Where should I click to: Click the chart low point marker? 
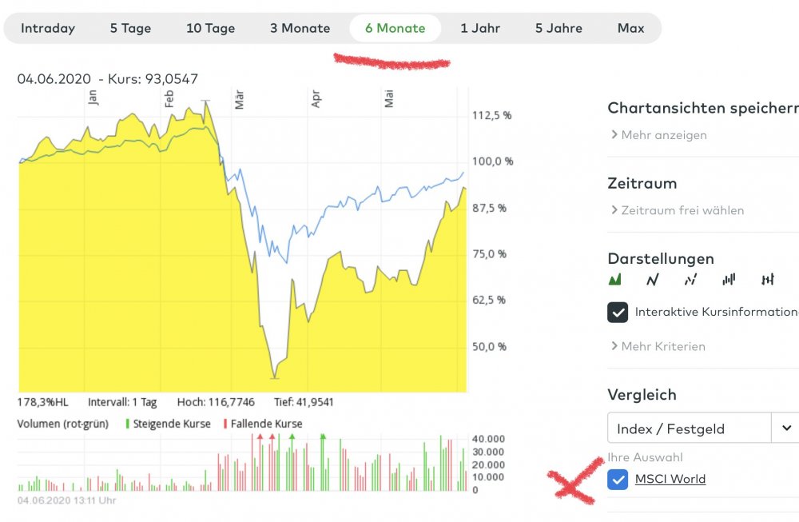[275, 377]
